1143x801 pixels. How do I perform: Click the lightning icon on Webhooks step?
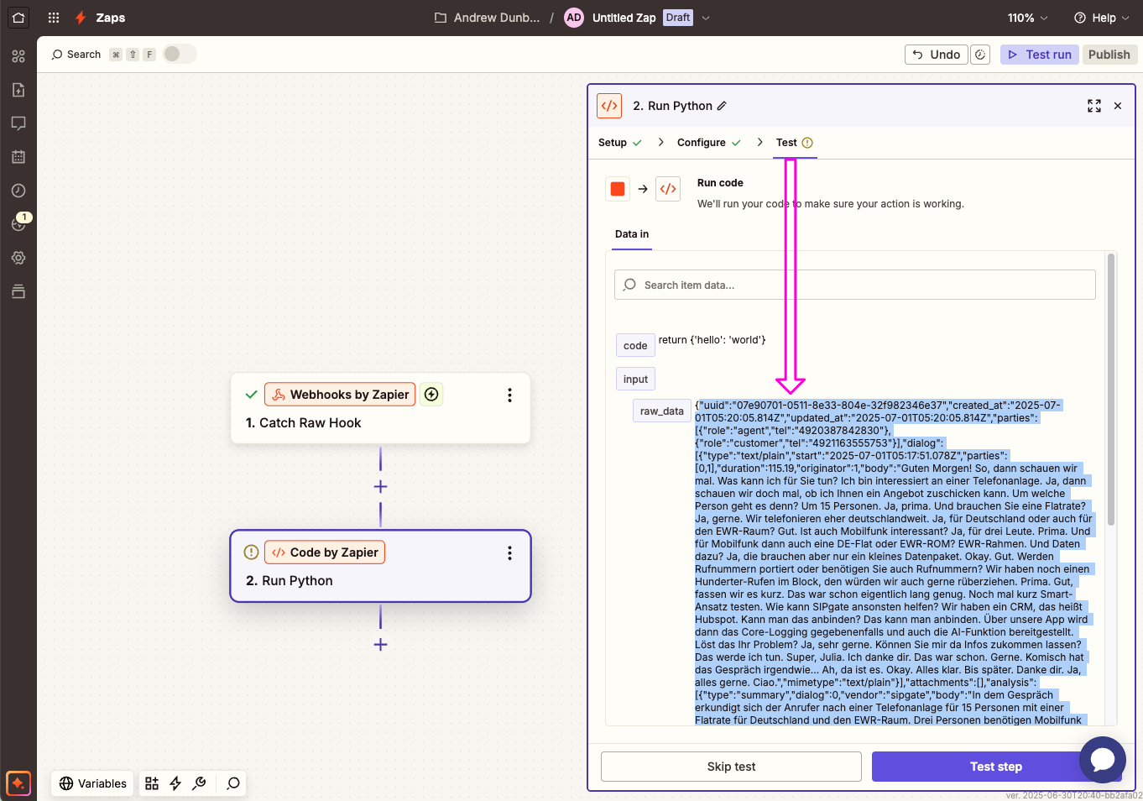click(x=431, y=395)
